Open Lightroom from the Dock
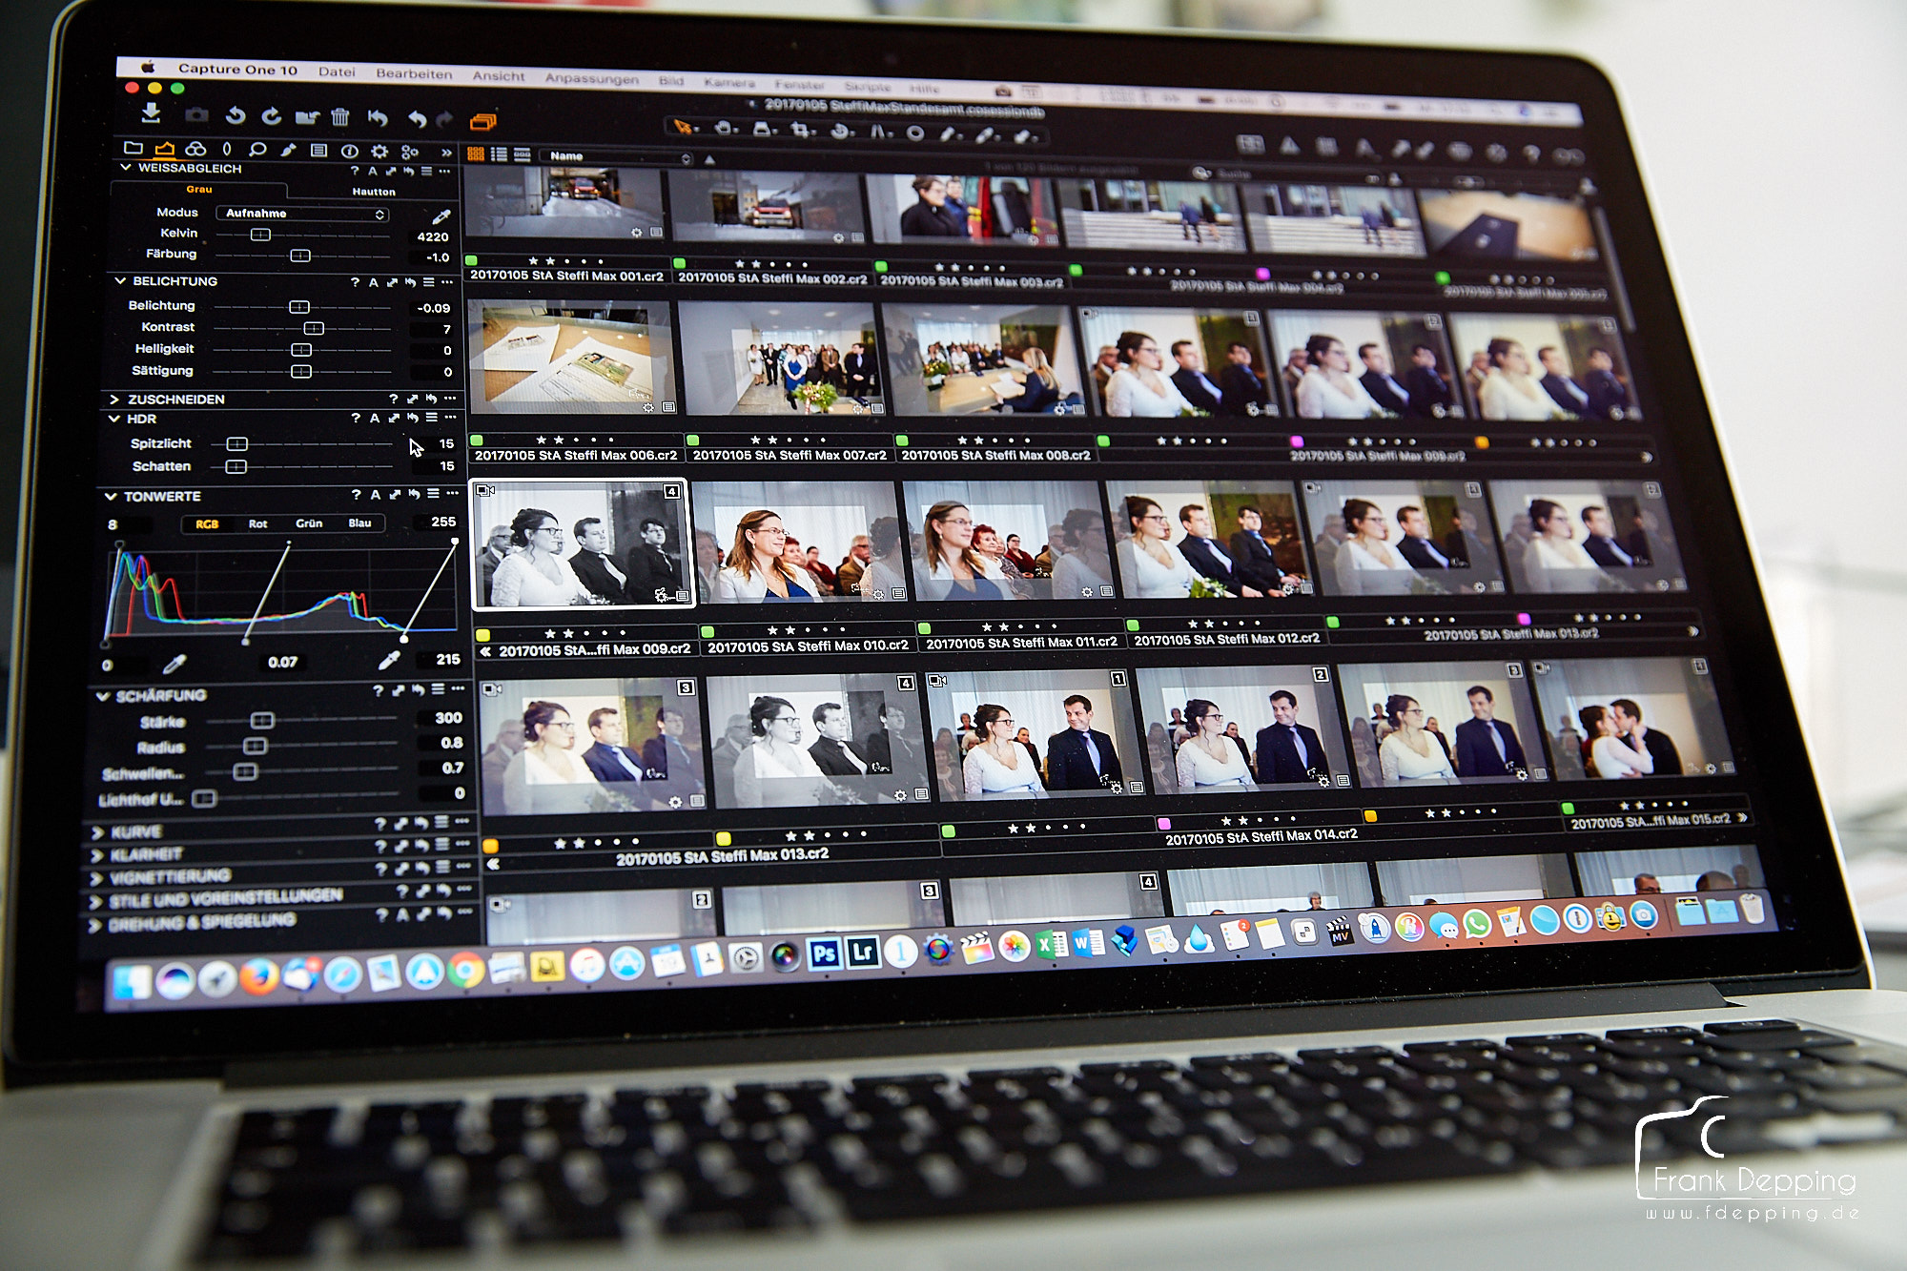This screenshot has height=1271, width=1907. [864, 952]
